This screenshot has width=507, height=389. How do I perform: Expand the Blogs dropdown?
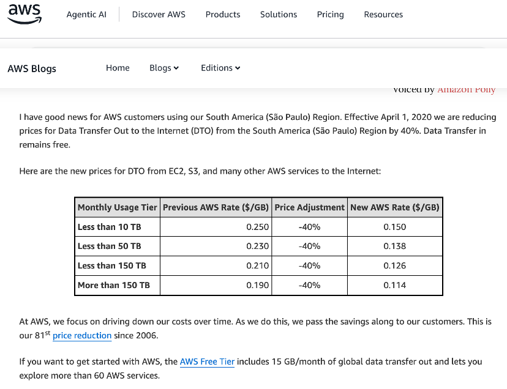(164, 68)
